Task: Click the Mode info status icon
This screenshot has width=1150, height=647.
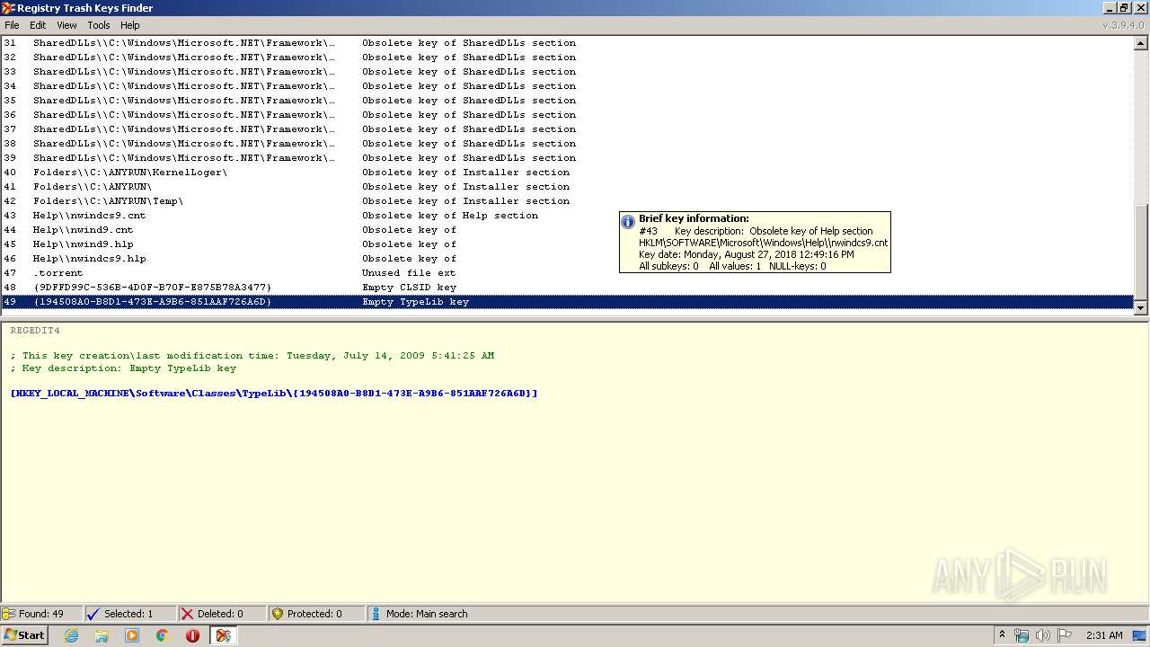Action: click(x=376, y=614)
